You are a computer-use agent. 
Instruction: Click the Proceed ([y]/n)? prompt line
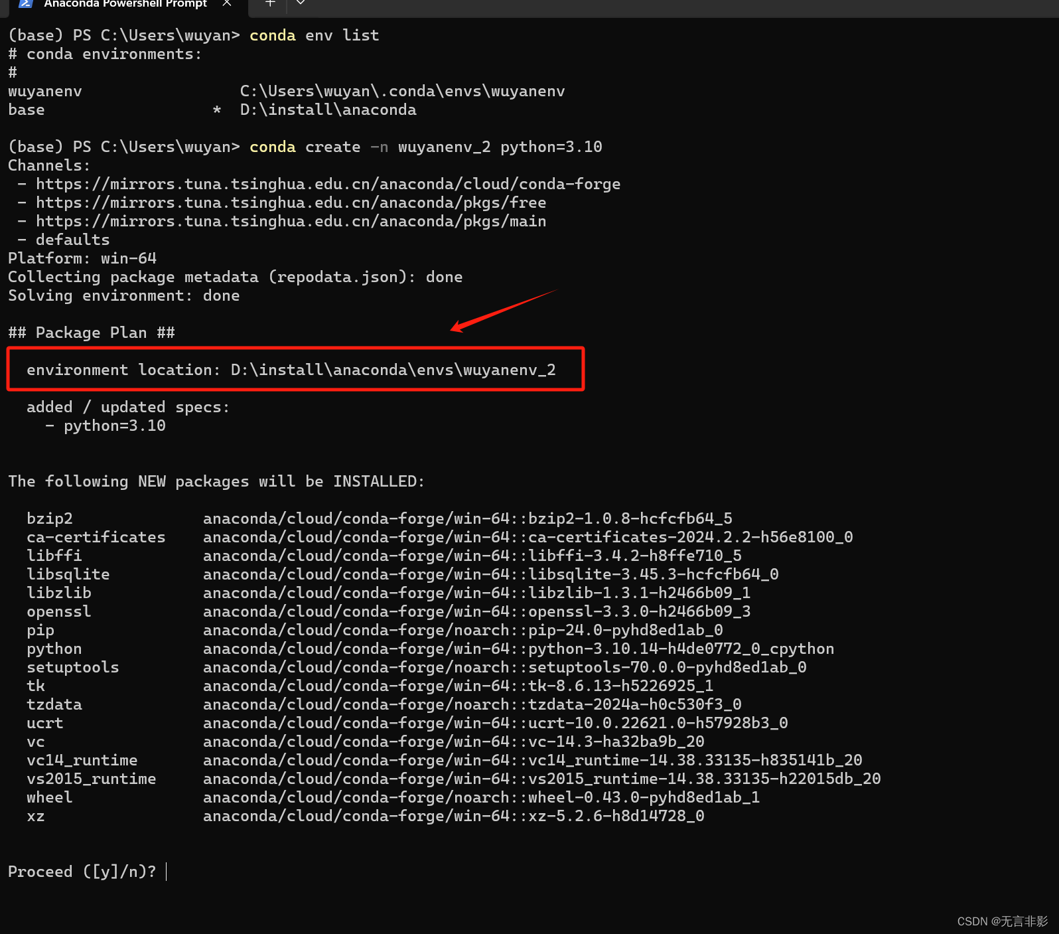tap(82, 872)
